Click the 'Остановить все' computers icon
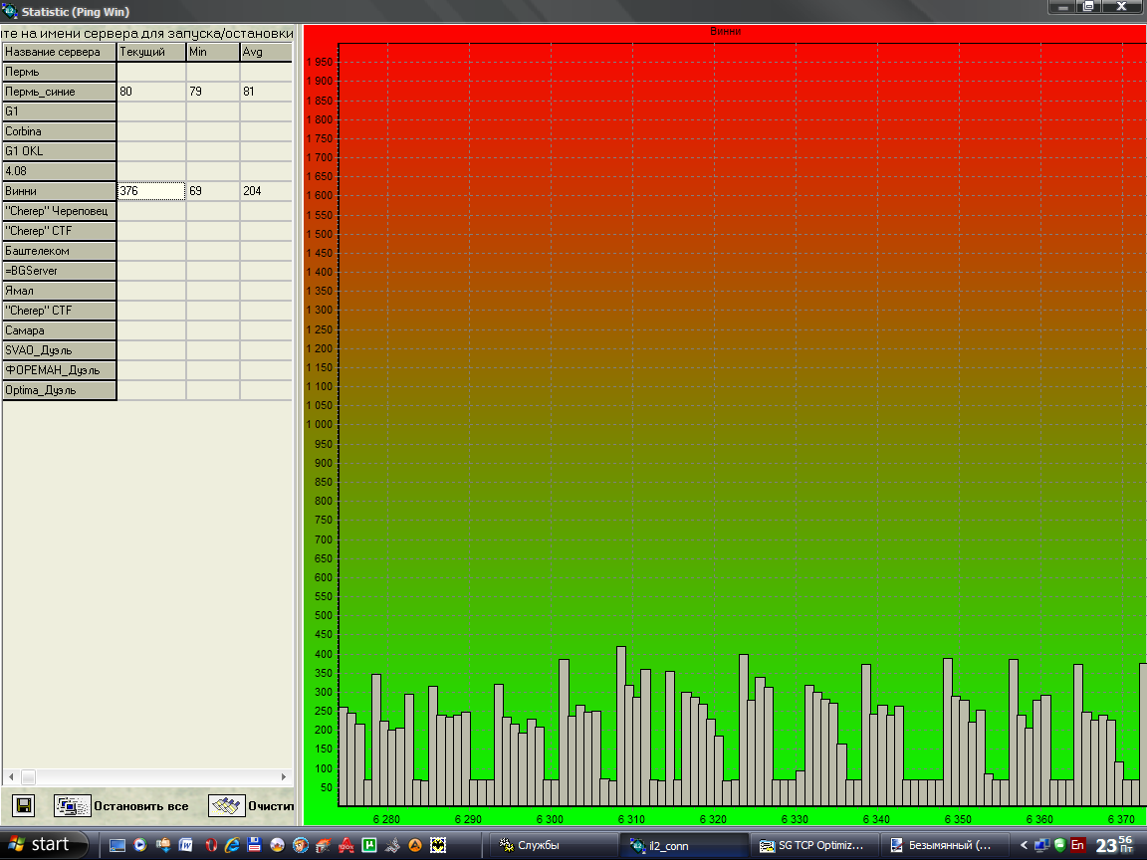This screenshot has height=860, width=1147. [73, 805]
